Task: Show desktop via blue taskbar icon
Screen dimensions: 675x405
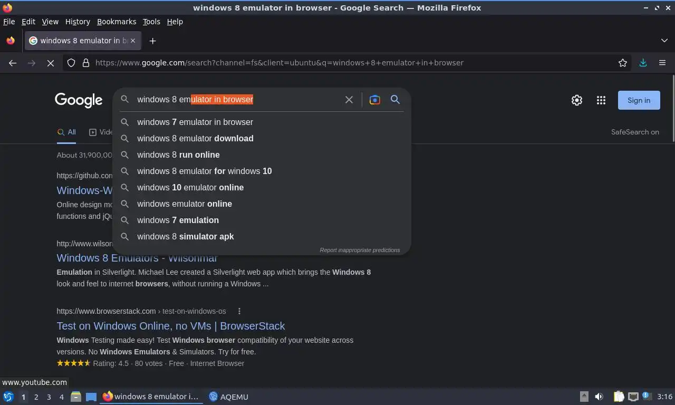Action: (x=91, y=397)
